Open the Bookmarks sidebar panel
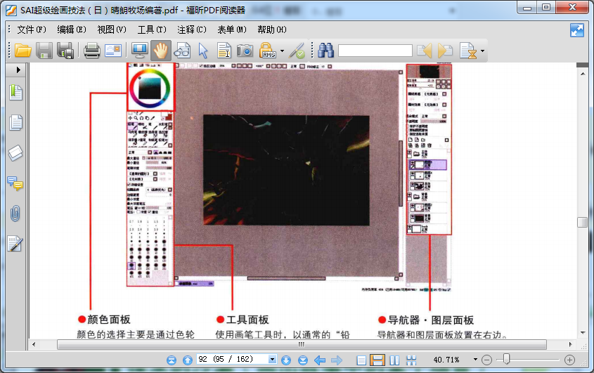This screenshot has width=594, height=373. tap(15, 93)
